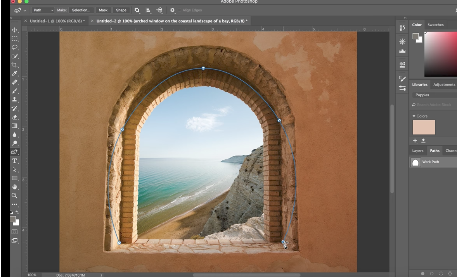This screenshot has width=457, height=277.
Task: Select the Healing Brush tool
Action: (14, 82)
